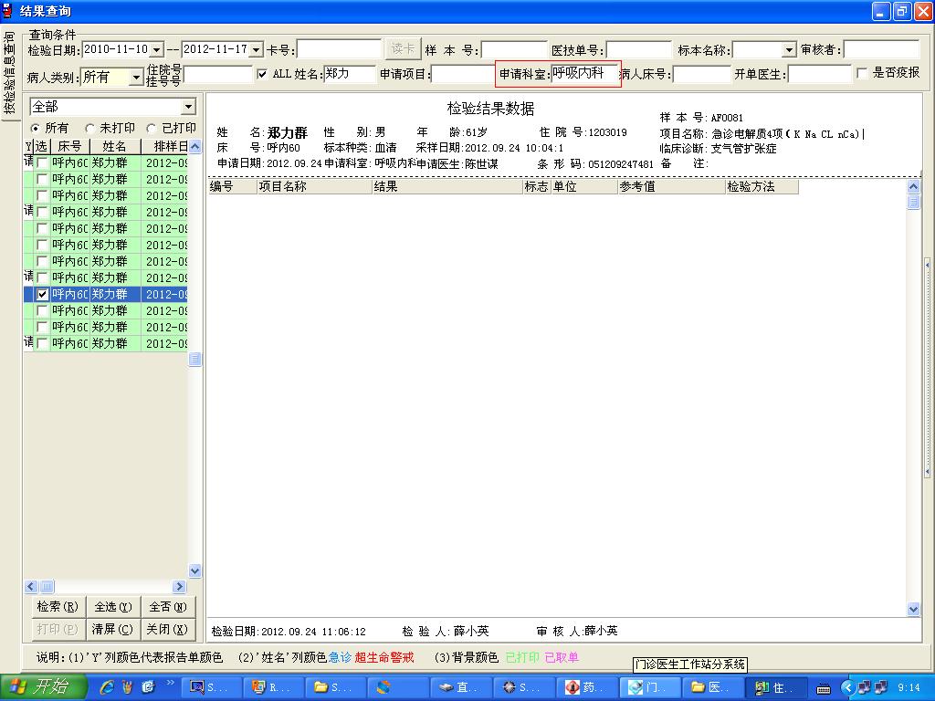Open the start date 2010-11-10 dropdown

tap(156, 49)
